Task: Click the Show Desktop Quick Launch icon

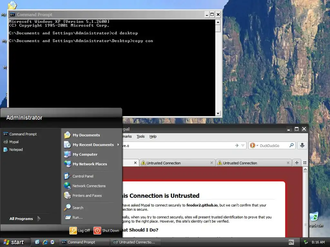Action: click(37, 242)
